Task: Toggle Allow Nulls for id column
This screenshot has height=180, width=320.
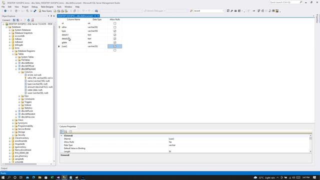Action: (114, 23)
